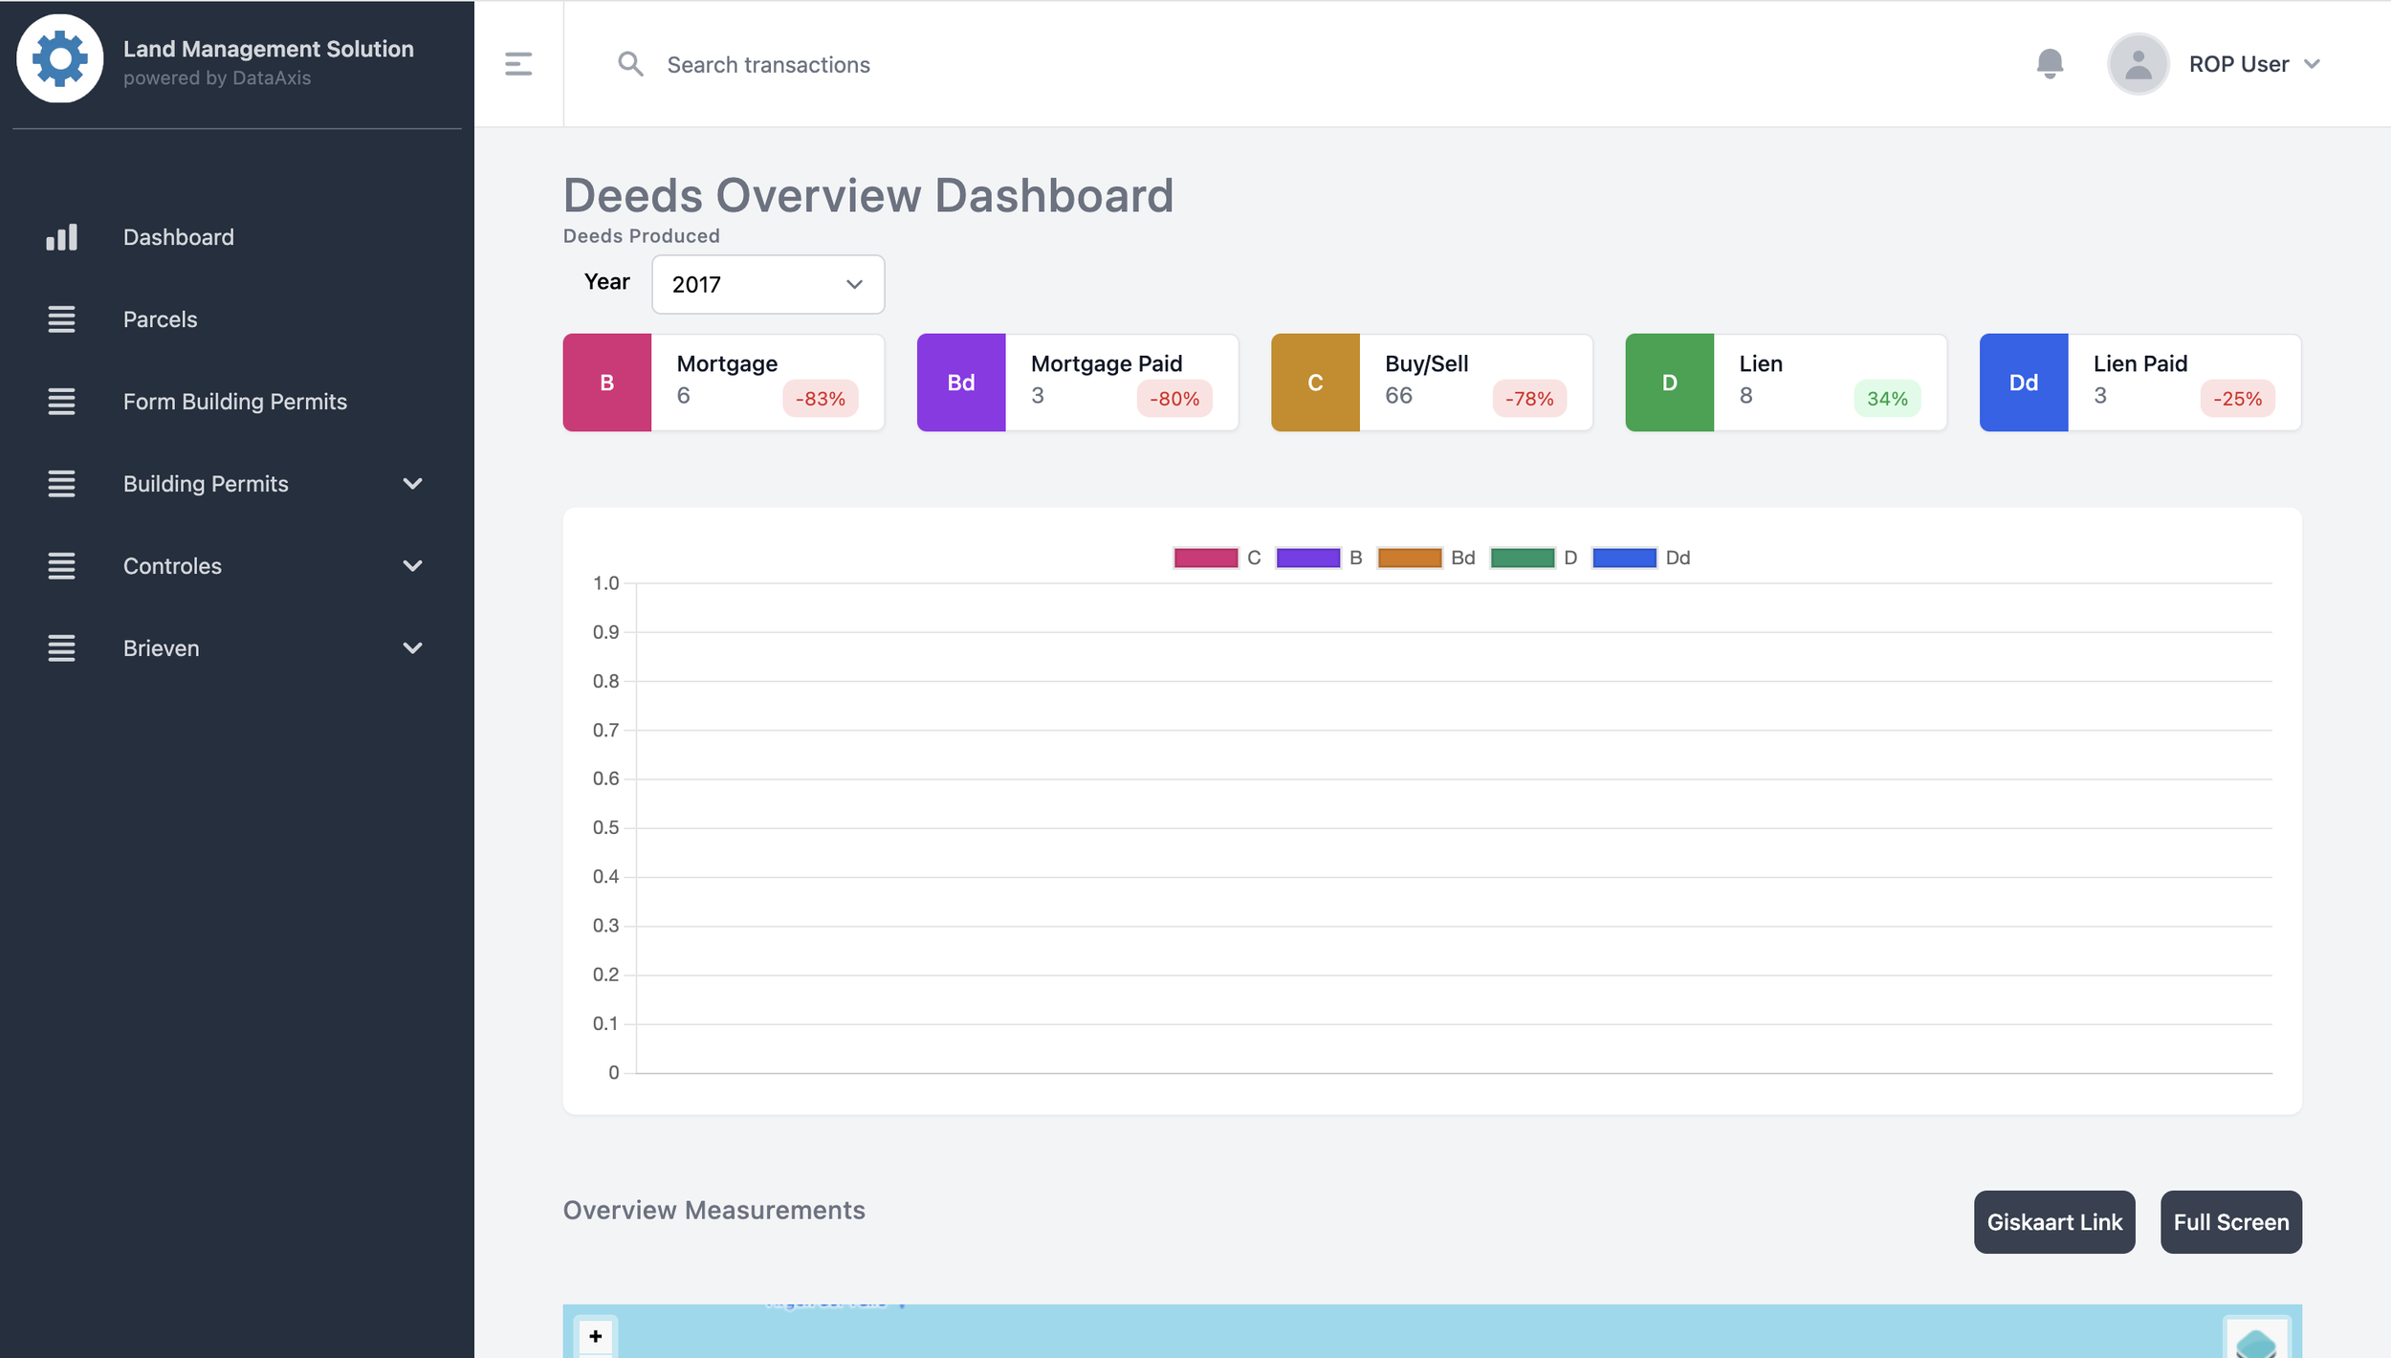This screenshot has width=2391, height=1358.
Task: Toggle legend series B swatch
Action: tap(1308, 558)
